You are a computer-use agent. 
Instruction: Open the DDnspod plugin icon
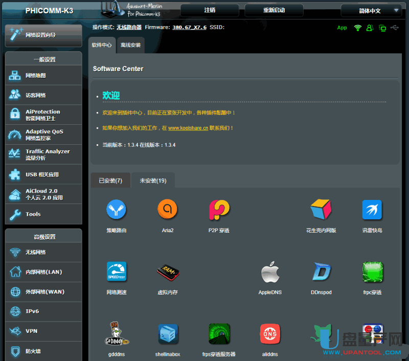[321, 273]
